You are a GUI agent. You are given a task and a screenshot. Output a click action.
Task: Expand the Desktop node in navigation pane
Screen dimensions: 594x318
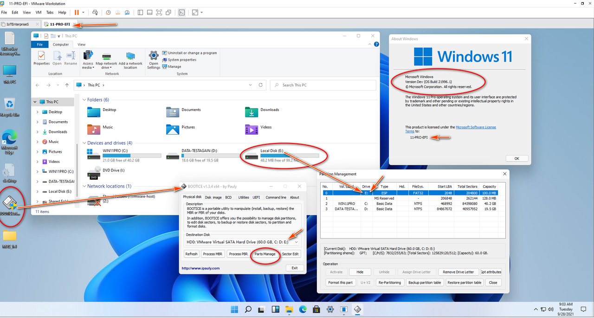(x=38, y=112)
